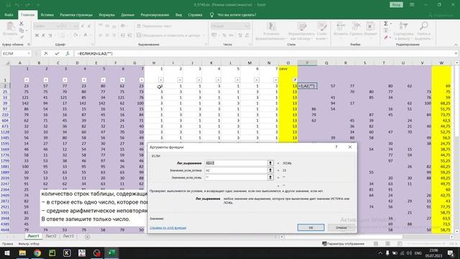Click the Format cells (Формат) icon
Viewport: 460px width, 259px height.
(x=371, y=27)
